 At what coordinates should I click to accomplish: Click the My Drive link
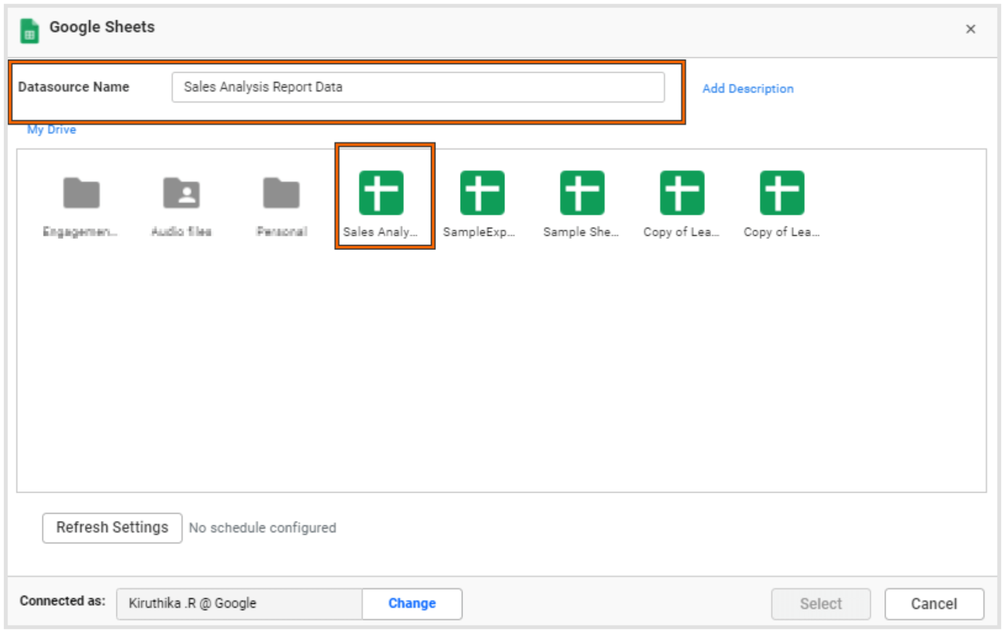[x=51, y=129]
